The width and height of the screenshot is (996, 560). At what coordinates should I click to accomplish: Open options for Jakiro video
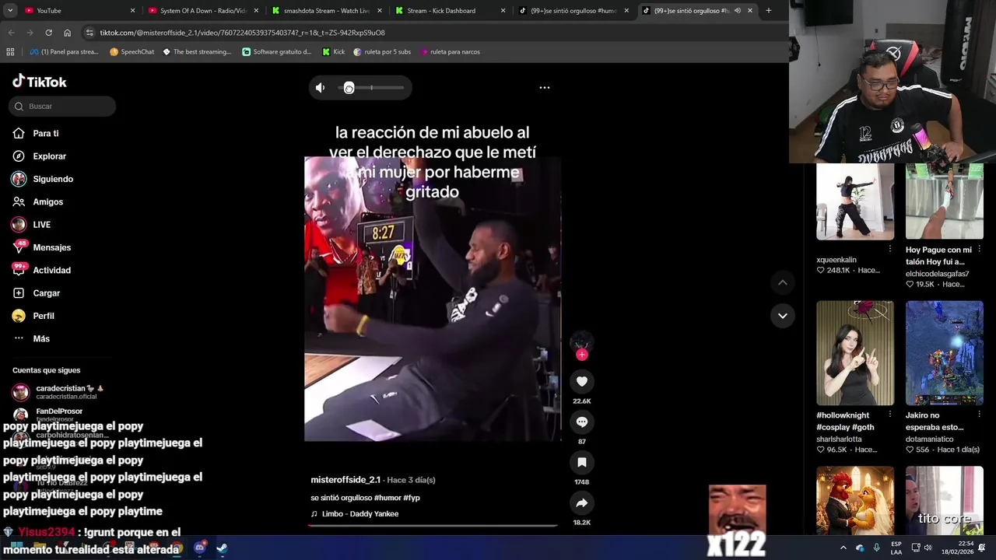(x=979, y=415)
